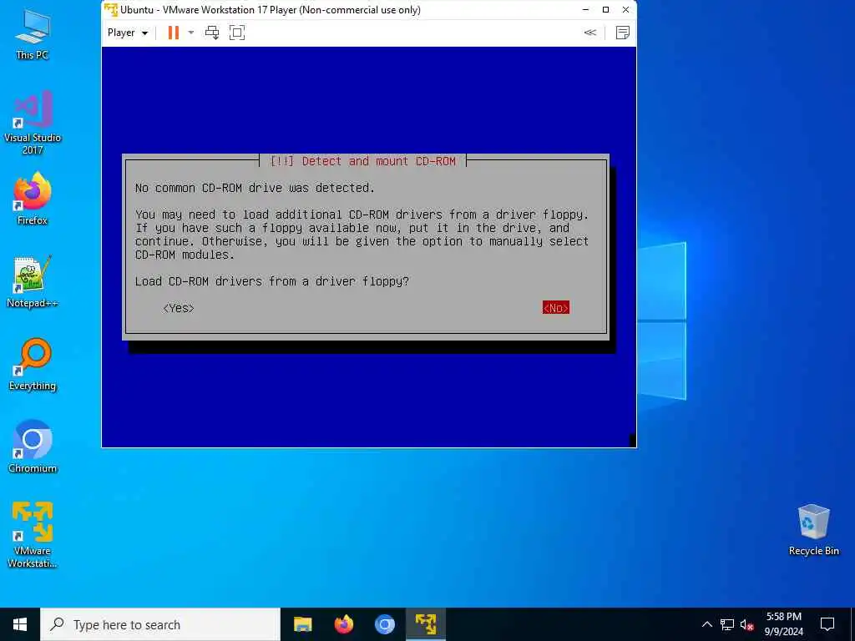Open the Windows Start menu
The width and height of the screenshot is (855, 641).
[20, 624]
